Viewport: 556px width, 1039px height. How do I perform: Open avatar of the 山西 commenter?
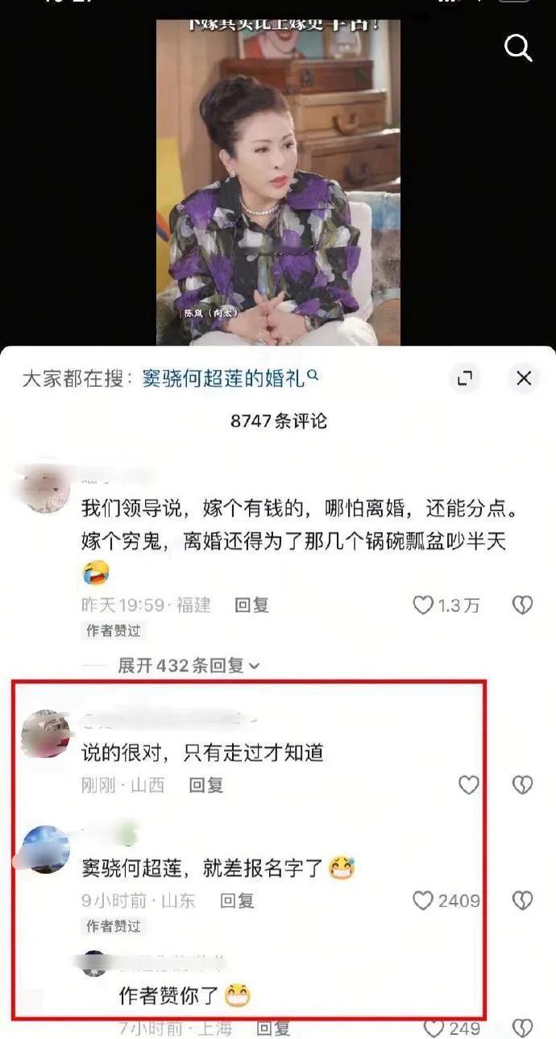45,734
